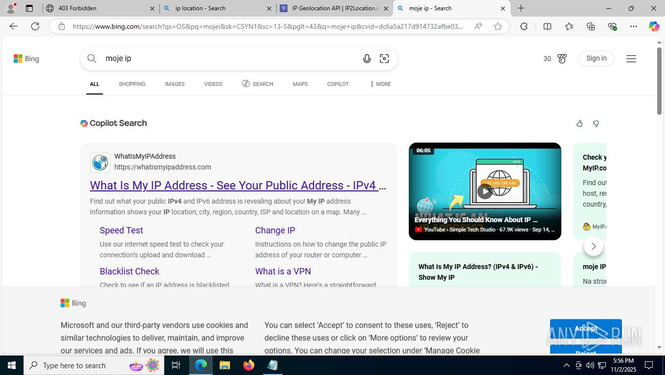
Task: Open File Explorer from the taskbar
Action: [x=224, y=365]
